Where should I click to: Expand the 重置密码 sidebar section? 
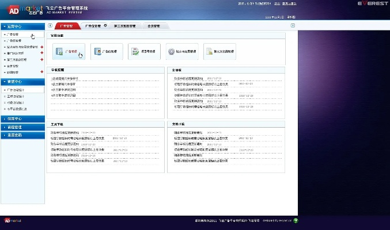pyautogui.click(x=22, y=135)
